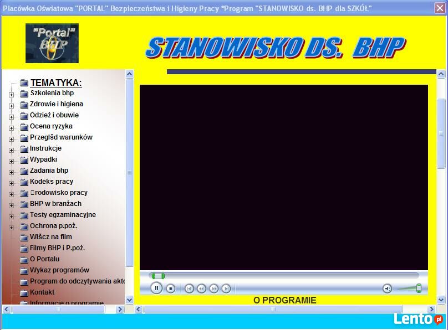
Task: Click the tree panel scroll down arrow
Action: pyautogui.click(x=129, y=300)
